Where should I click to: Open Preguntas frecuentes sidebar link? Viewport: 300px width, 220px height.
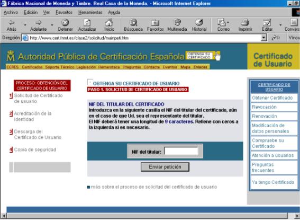[263, 168]
